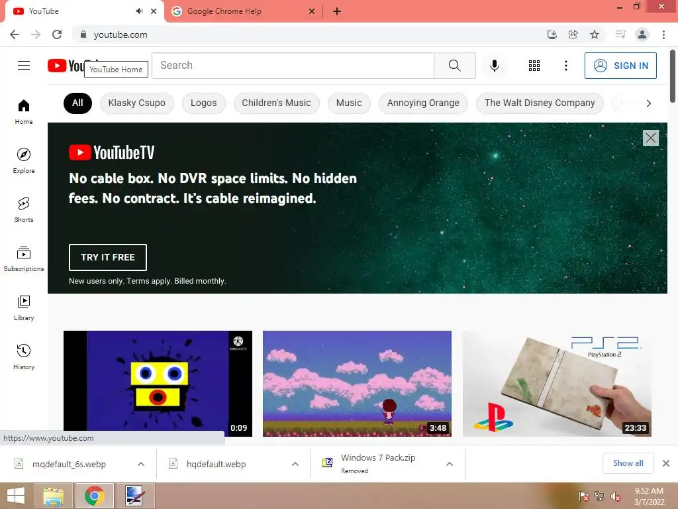Open YouTube settings three-dot menu

[x=565, y=66]
